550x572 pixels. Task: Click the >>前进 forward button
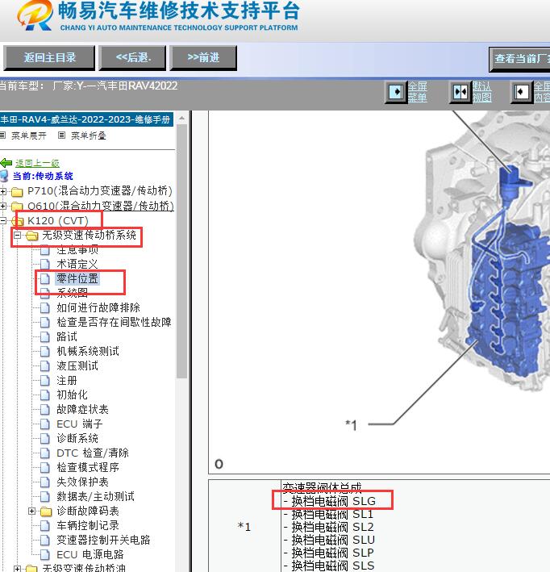point(202,57)
